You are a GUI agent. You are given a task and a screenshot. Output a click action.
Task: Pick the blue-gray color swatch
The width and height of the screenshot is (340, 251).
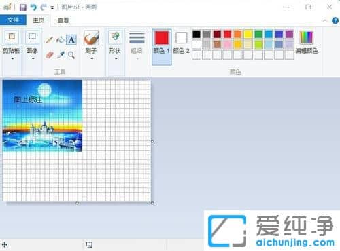pyautogui.click(x=279, y=44)
